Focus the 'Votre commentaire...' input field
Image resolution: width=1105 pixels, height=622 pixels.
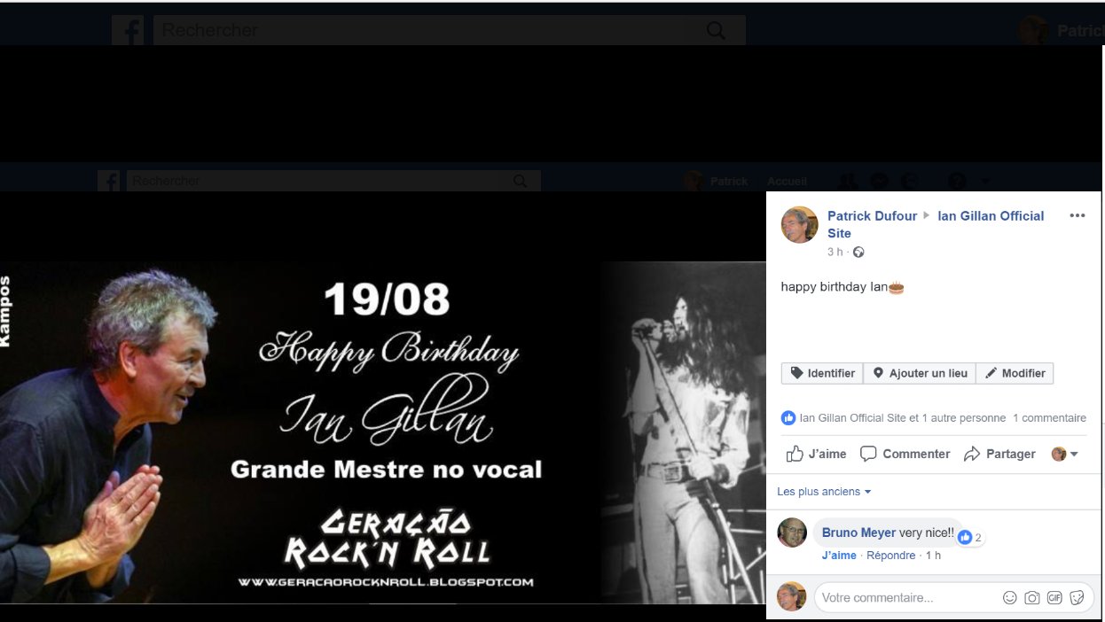(x=906, y=597)
